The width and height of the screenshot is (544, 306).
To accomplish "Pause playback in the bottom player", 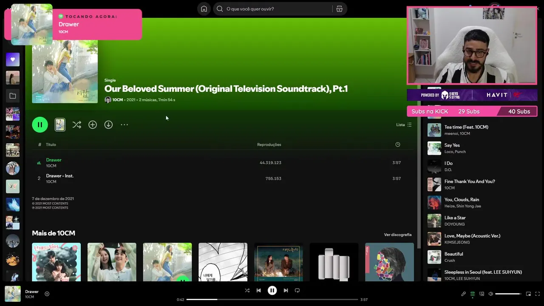I will point(272,290).
